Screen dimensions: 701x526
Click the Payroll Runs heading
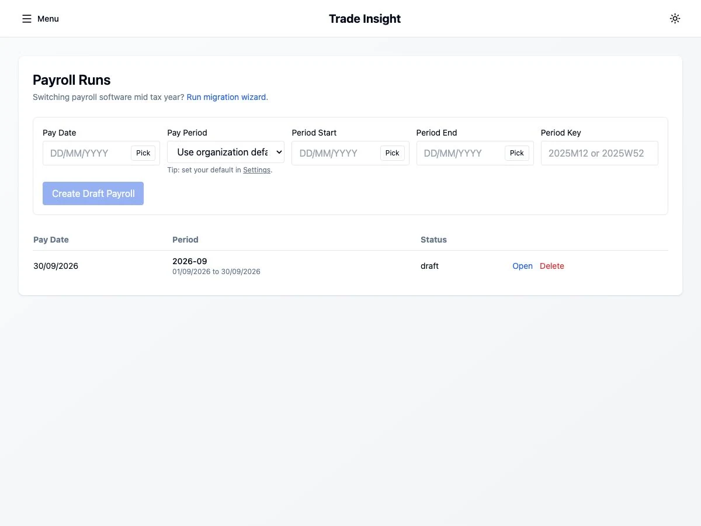pyautogui.click(x=71, y=80)
